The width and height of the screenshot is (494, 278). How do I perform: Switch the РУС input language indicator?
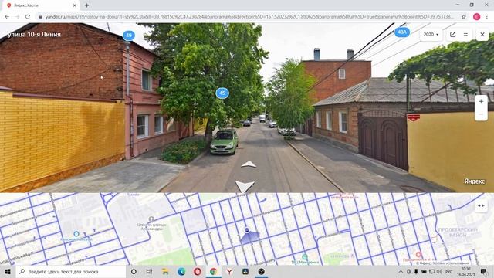[x=449, y=271]
